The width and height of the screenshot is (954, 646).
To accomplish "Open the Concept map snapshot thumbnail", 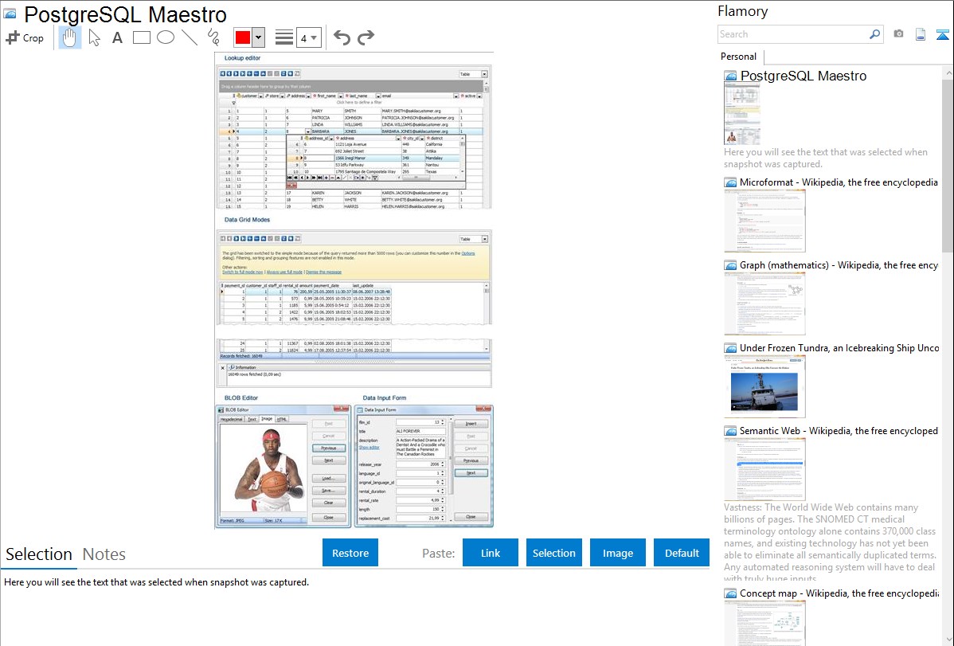I will (x=764, y=623).
